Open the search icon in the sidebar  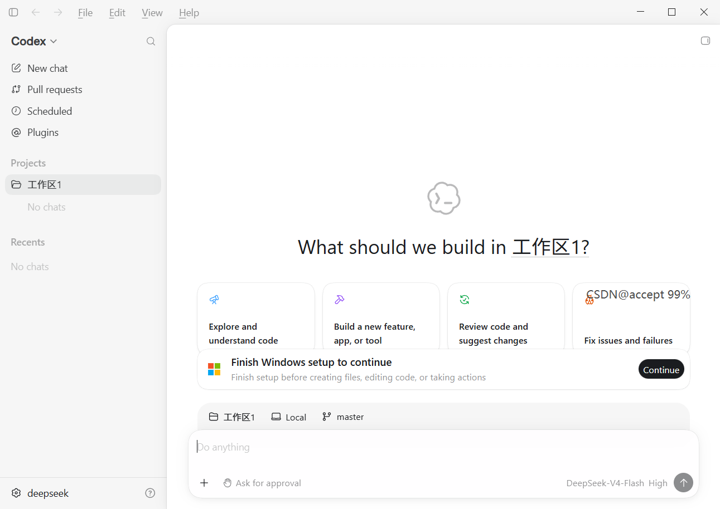click(x=151, y=41)
